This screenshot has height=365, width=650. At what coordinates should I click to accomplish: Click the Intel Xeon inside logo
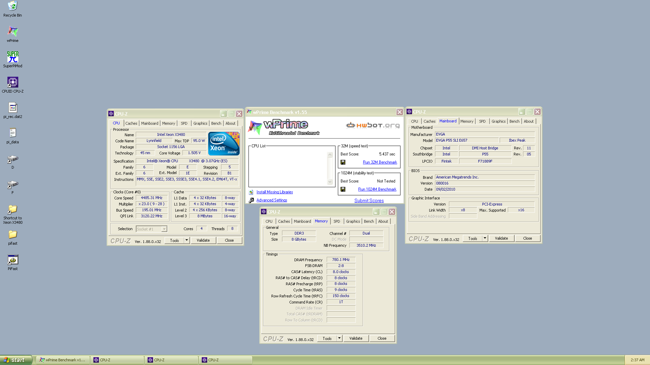[x=224, y=144]
